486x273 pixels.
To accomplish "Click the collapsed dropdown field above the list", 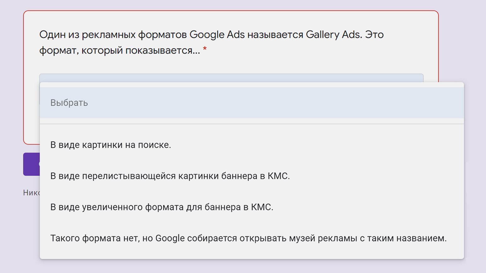I will (x=231, y=78).
